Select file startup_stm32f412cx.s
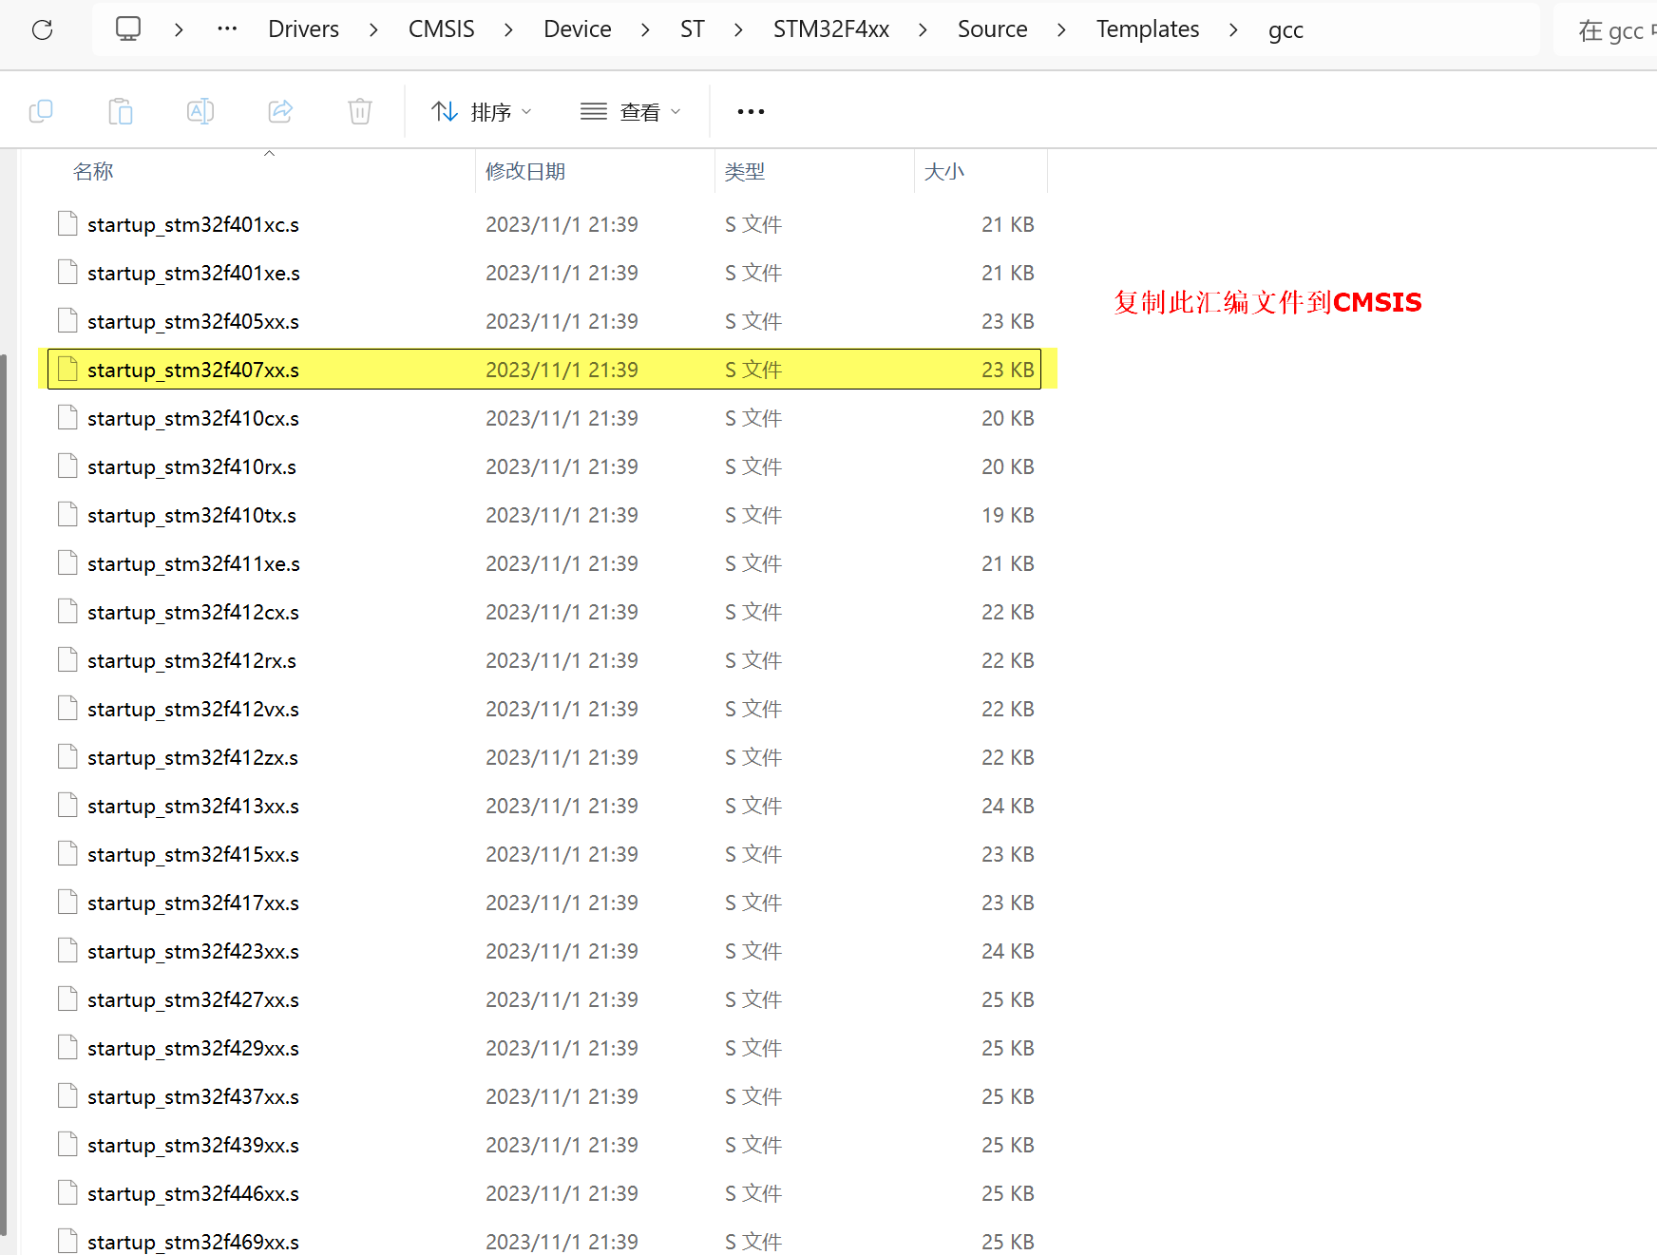The image size is (1657, 1255). click(193, 612)
